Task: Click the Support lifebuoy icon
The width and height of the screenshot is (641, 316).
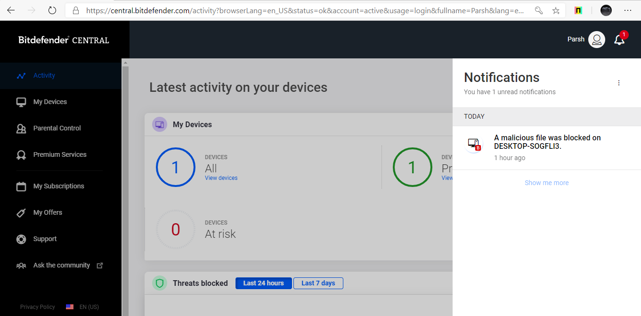Action: click(x=21, y=239)
